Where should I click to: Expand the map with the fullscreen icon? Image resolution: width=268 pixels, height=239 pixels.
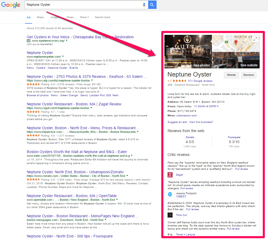(x=255, y=39)
